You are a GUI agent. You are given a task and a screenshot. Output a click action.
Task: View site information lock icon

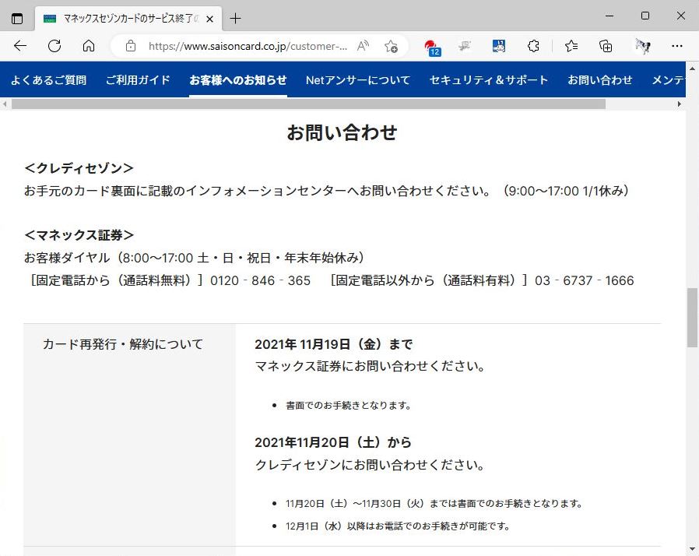(x=131, y=46)
